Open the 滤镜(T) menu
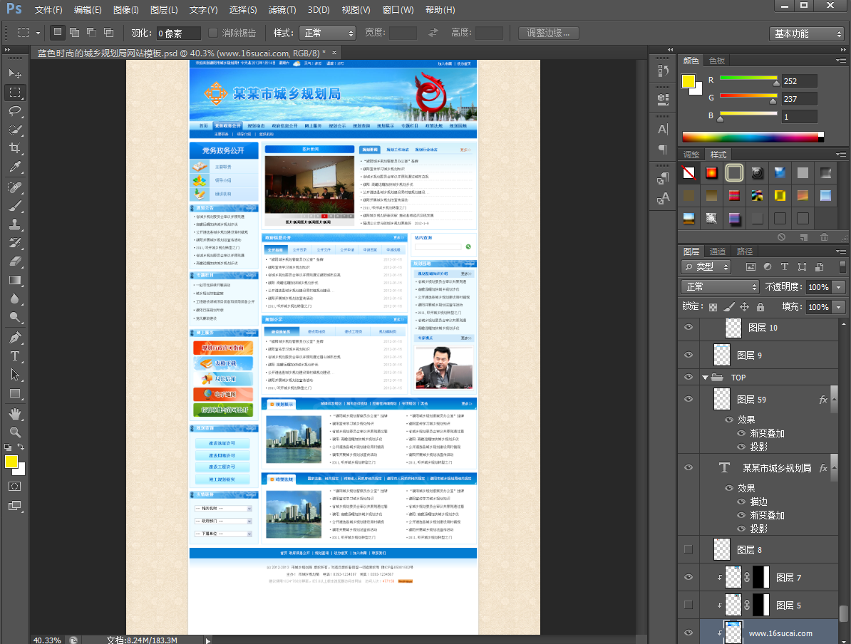Screen dimensions: 851x644 (282, 10)
